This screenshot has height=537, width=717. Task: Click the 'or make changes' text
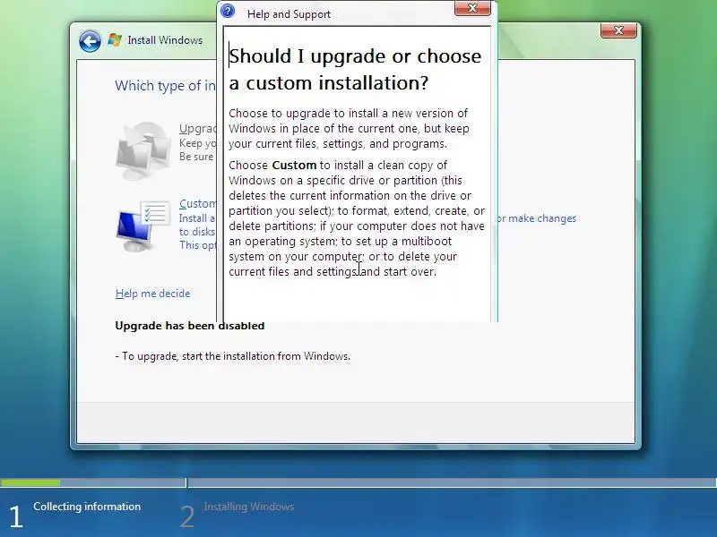coord(537,218)
